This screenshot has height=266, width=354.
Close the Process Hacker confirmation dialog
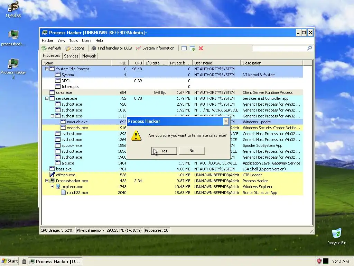[226, 122]
